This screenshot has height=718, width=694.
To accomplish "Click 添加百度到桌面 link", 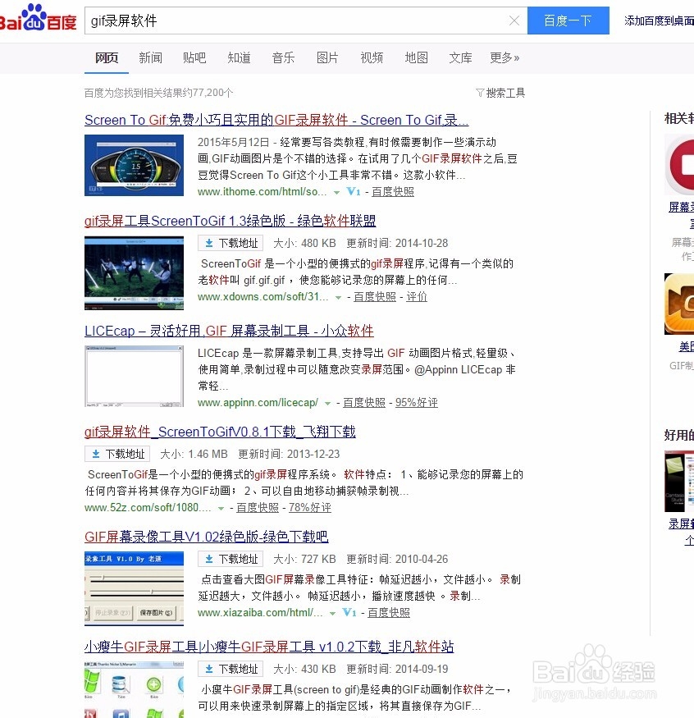I will pos(660,21).
